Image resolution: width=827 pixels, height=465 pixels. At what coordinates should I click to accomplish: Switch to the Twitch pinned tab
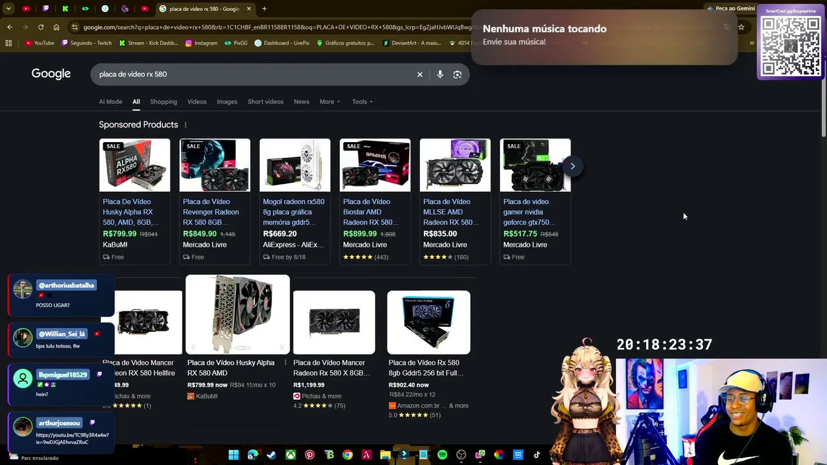[x=45, y=8]
